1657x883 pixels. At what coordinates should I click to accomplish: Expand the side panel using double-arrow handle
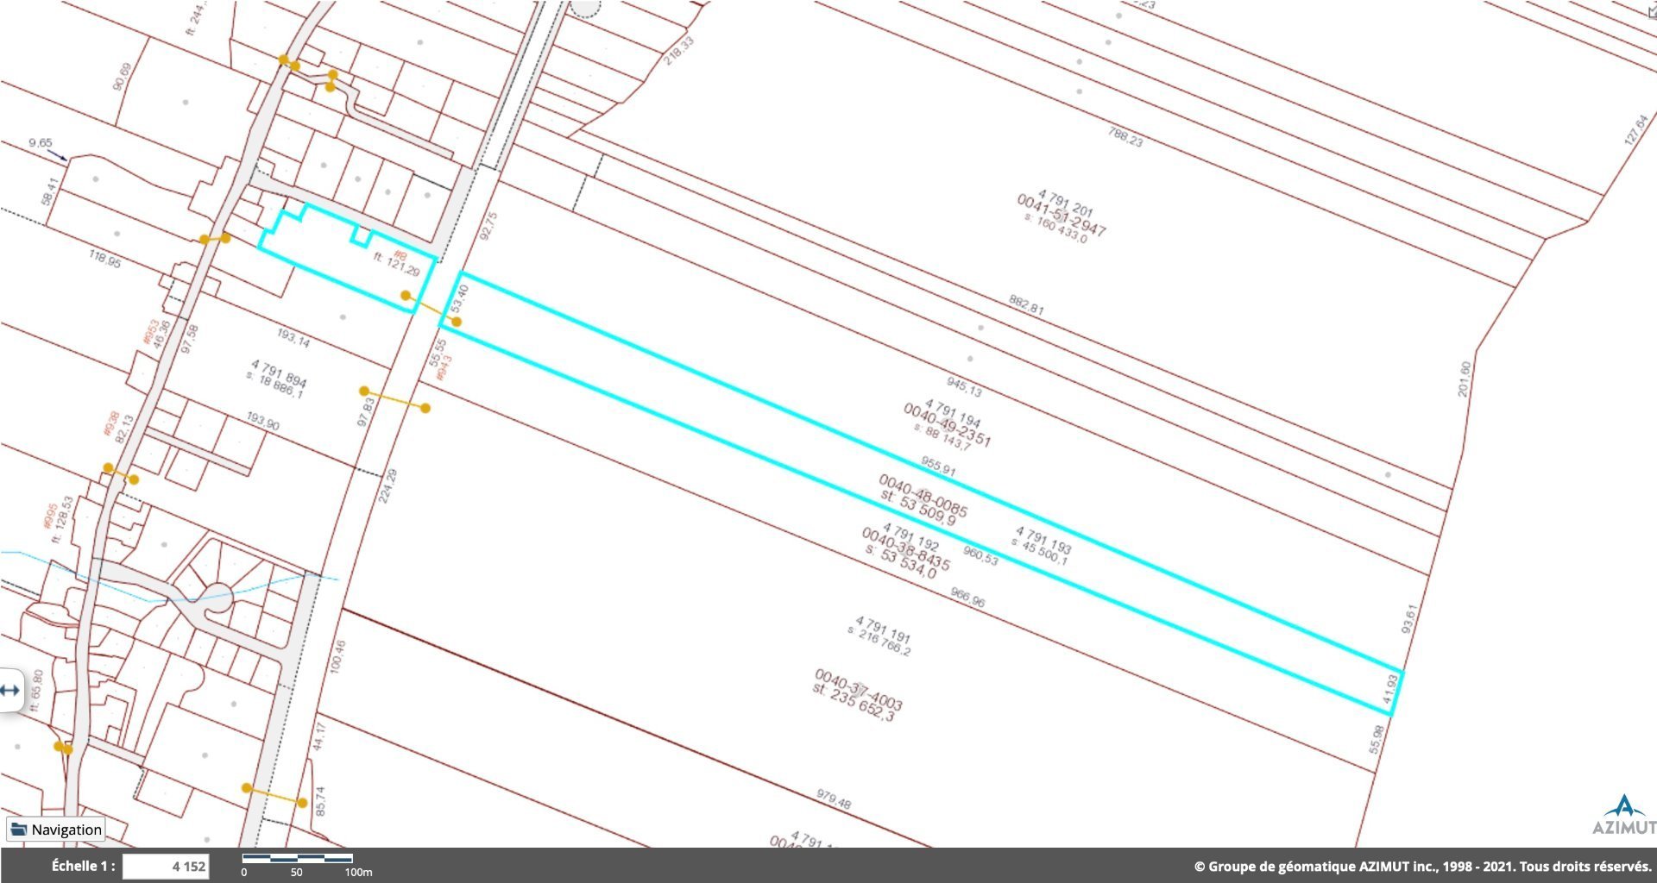[x=9, y=690]
